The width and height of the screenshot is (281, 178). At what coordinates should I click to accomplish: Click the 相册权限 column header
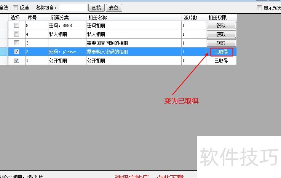point(217,17)
